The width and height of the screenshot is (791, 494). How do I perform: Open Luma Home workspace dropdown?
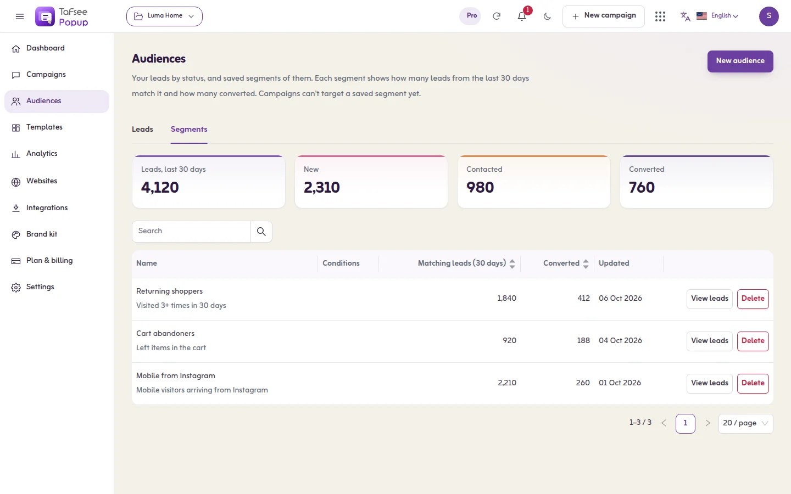pos(164,16)
